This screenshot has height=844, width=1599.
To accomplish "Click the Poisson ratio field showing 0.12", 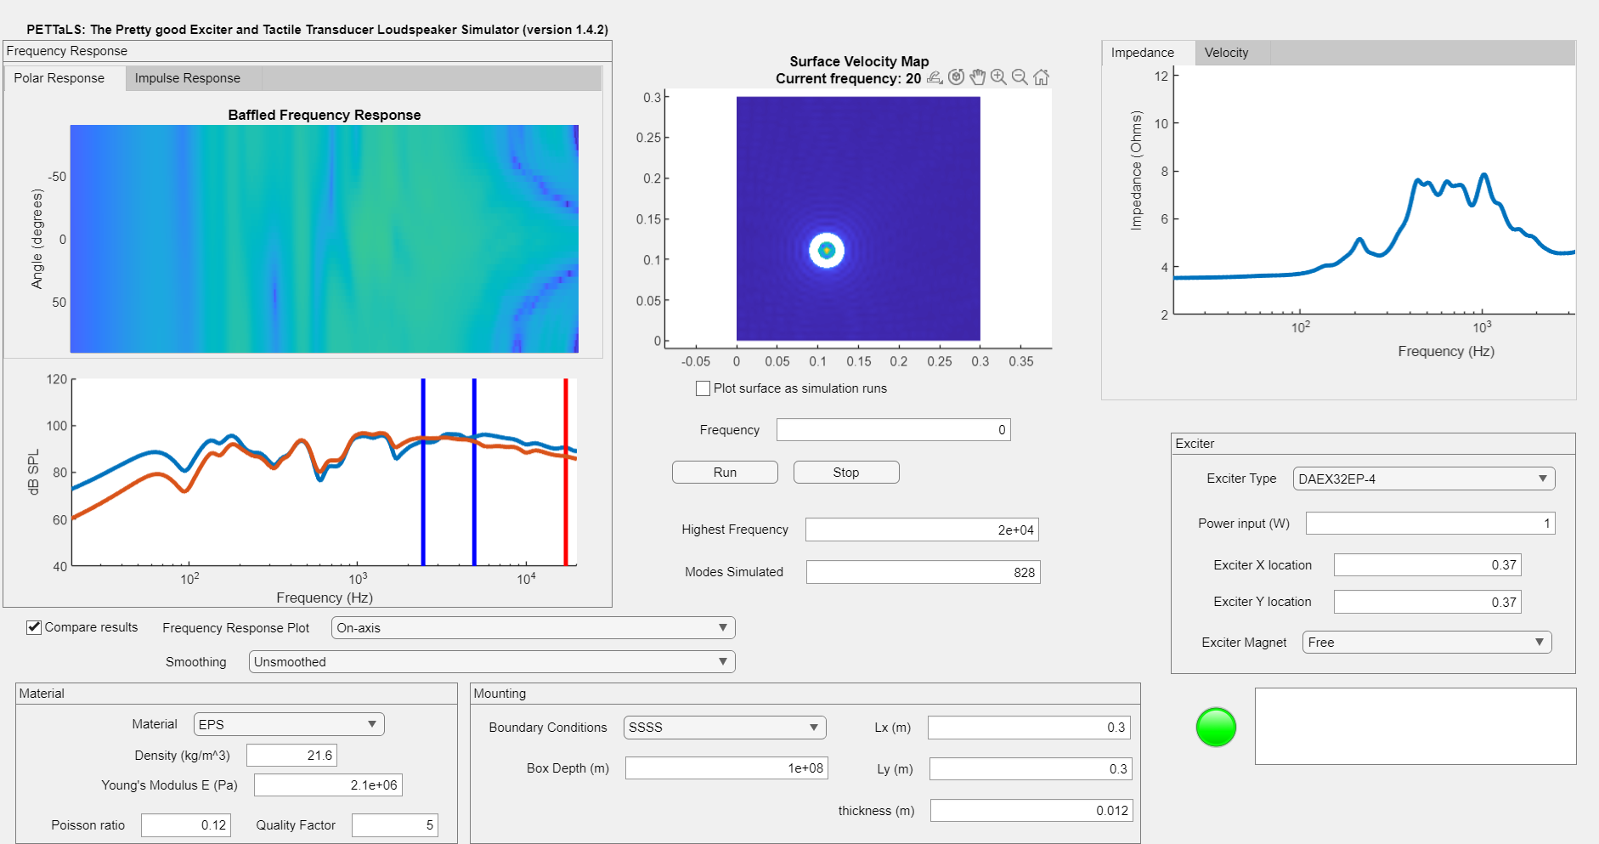I will (x=186, y=825).
